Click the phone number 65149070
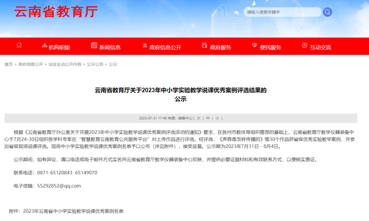The width and height of the screenshot is (369, 221). [86, 173]
